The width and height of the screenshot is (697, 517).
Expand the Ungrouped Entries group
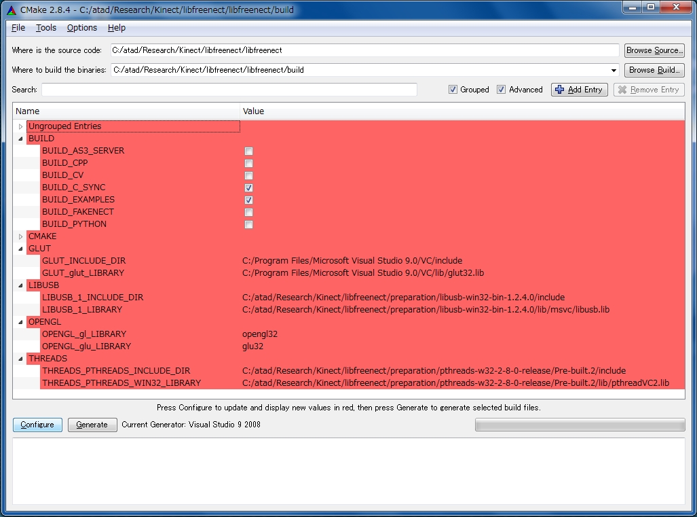tap(21, 126)
